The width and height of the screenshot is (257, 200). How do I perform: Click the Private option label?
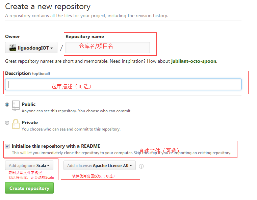coord(30,122)
